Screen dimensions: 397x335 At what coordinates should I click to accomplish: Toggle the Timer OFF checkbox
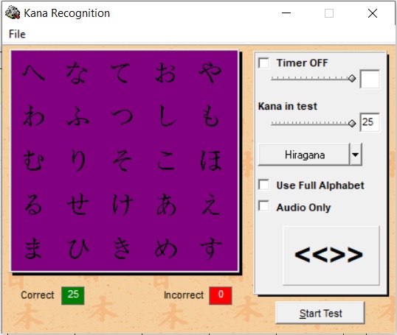263,63
